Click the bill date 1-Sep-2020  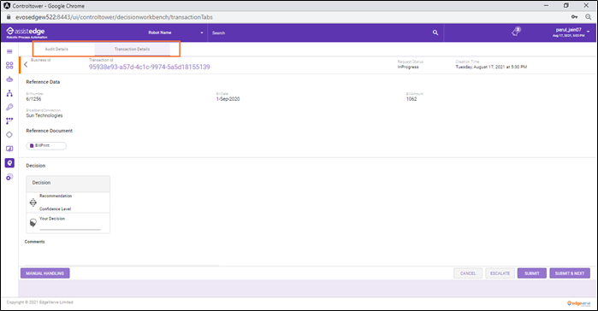(228, 99)
